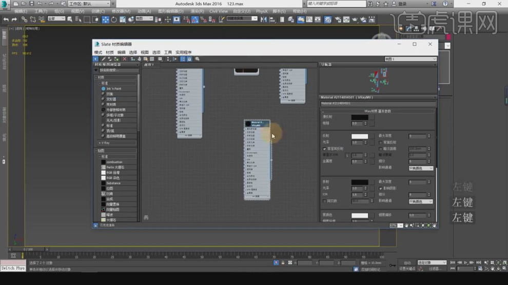
Task: Click the Redo arrow in main toolbar
Action: 14,19
